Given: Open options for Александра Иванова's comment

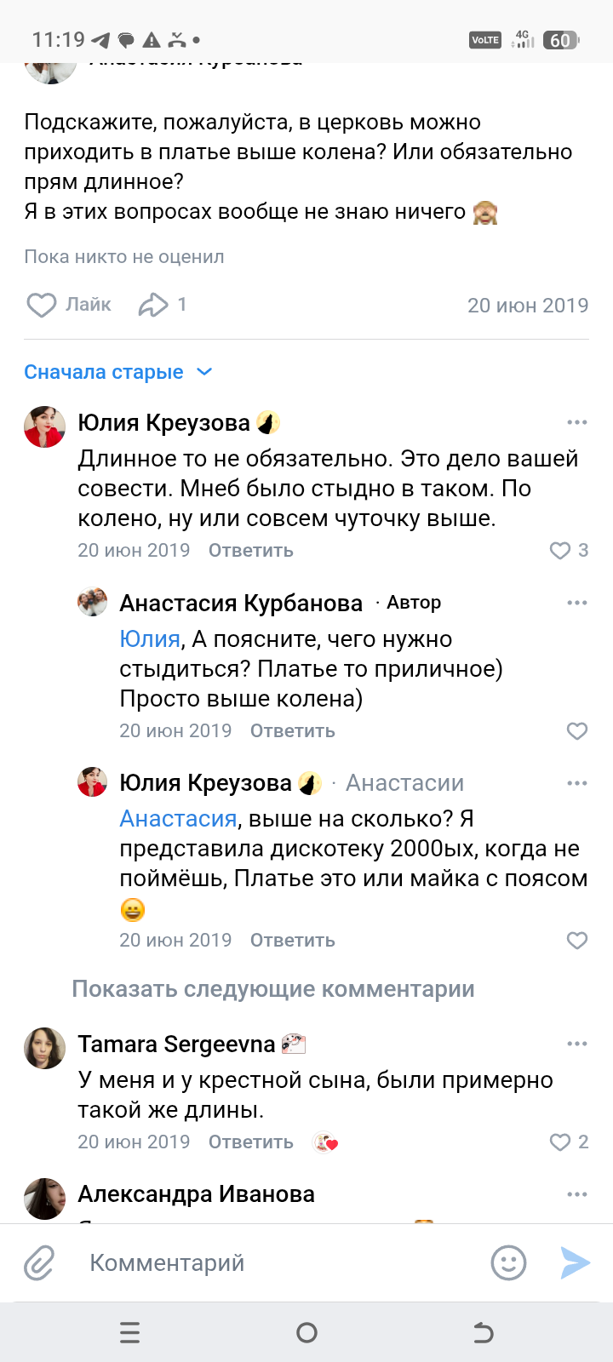Looking at the screenshot, I should 576,1194.
